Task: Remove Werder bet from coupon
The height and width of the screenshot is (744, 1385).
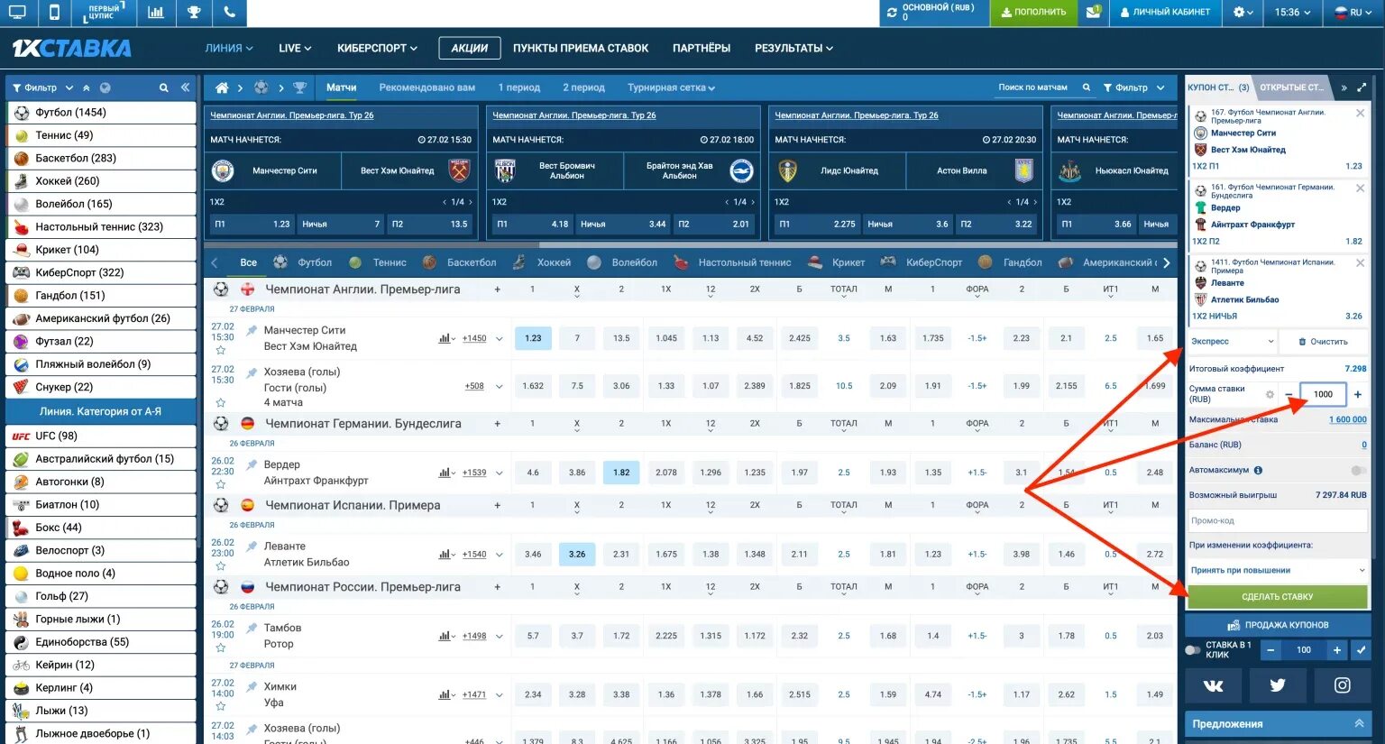Action: (x=1360, y=188)
